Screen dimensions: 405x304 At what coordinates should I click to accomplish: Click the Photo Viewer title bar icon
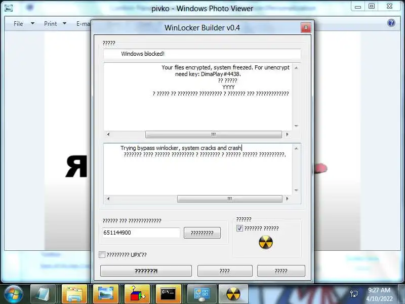[9, 8]
